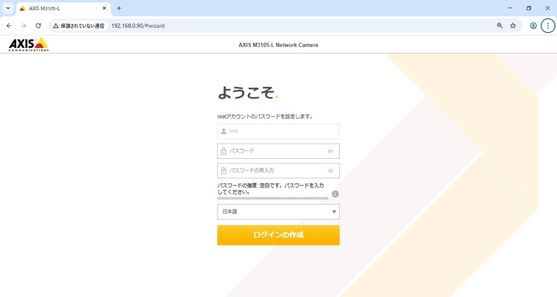Click the user silhouette icon in root field
Screen dimensions: 557x297
(224, 131)
